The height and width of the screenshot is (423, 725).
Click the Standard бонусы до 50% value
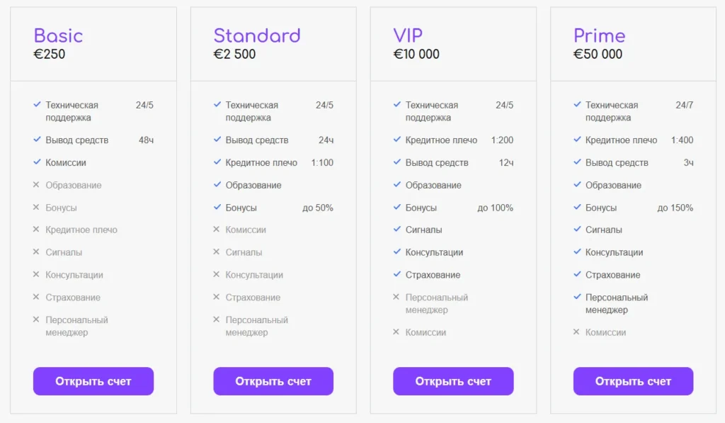[317, 208]
